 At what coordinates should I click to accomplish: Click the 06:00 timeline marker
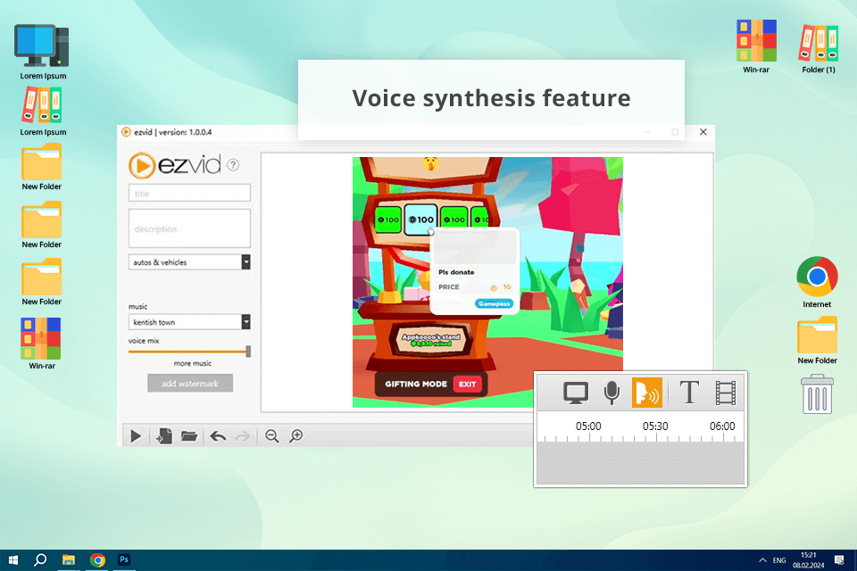722,426
